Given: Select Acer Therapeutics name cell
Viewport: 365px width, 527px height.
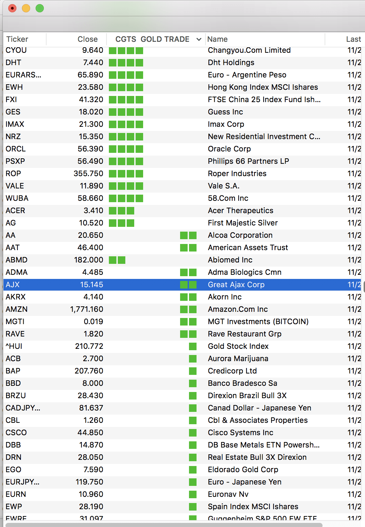Looking at the screenshot, I should [x=240, y=211].
